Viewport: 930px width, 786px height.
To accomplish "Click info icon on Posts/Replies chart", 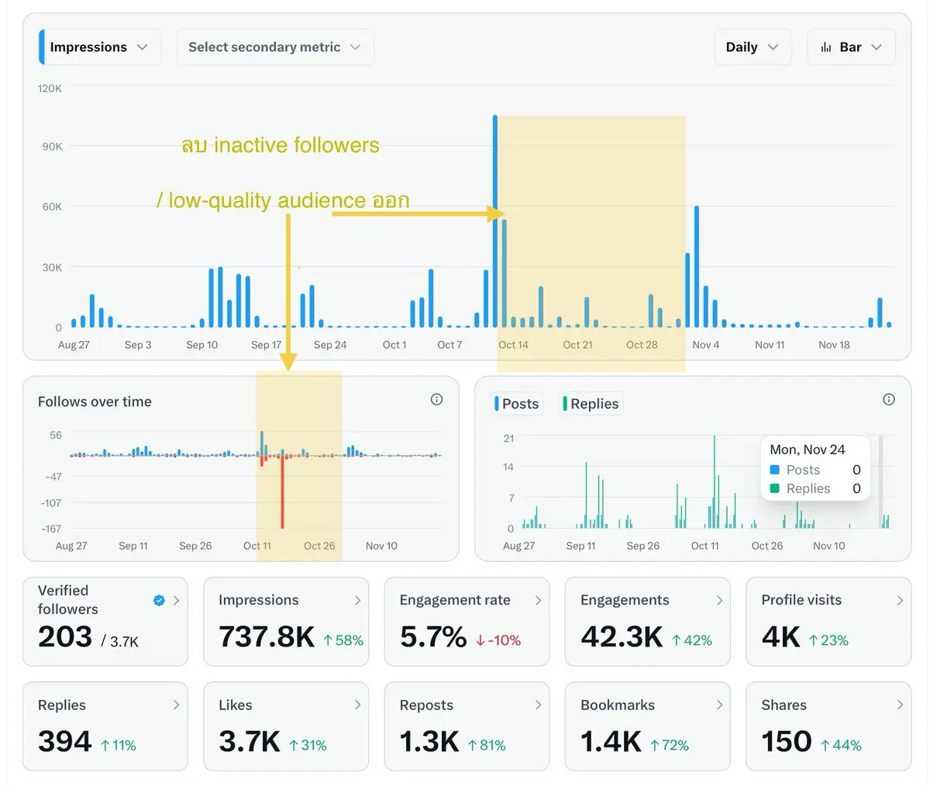I will [x=889, y=399].
